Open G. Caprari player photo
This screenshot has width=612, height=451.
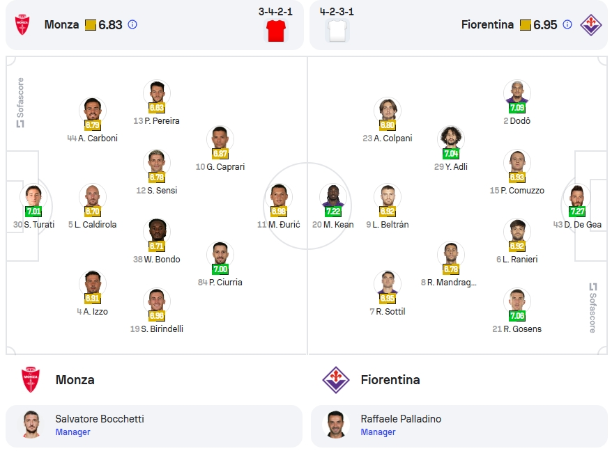tap(220, 140)
